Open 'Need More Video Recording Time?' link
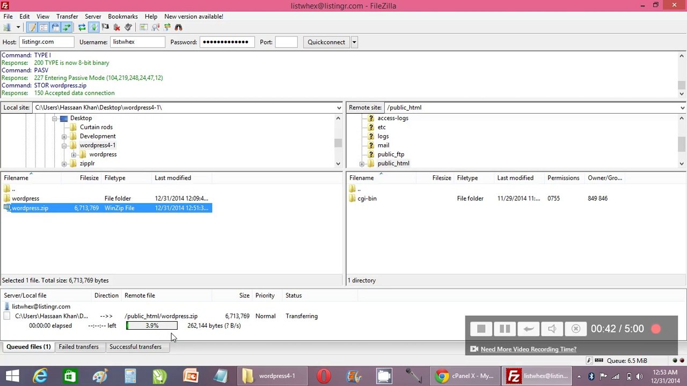The width and height of the screenshot is (687, 386). (529, 350)
